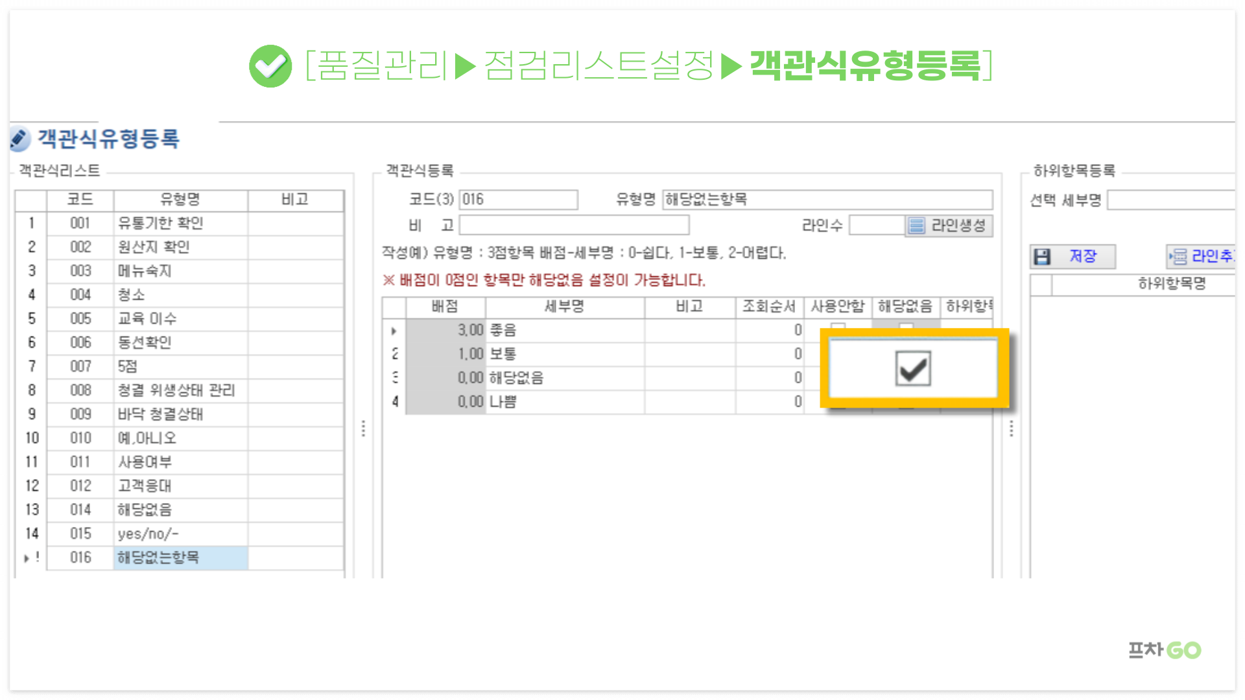1245x700 pixels.
Task: Click the 프차GO logo
Action: click(1165, 649)
